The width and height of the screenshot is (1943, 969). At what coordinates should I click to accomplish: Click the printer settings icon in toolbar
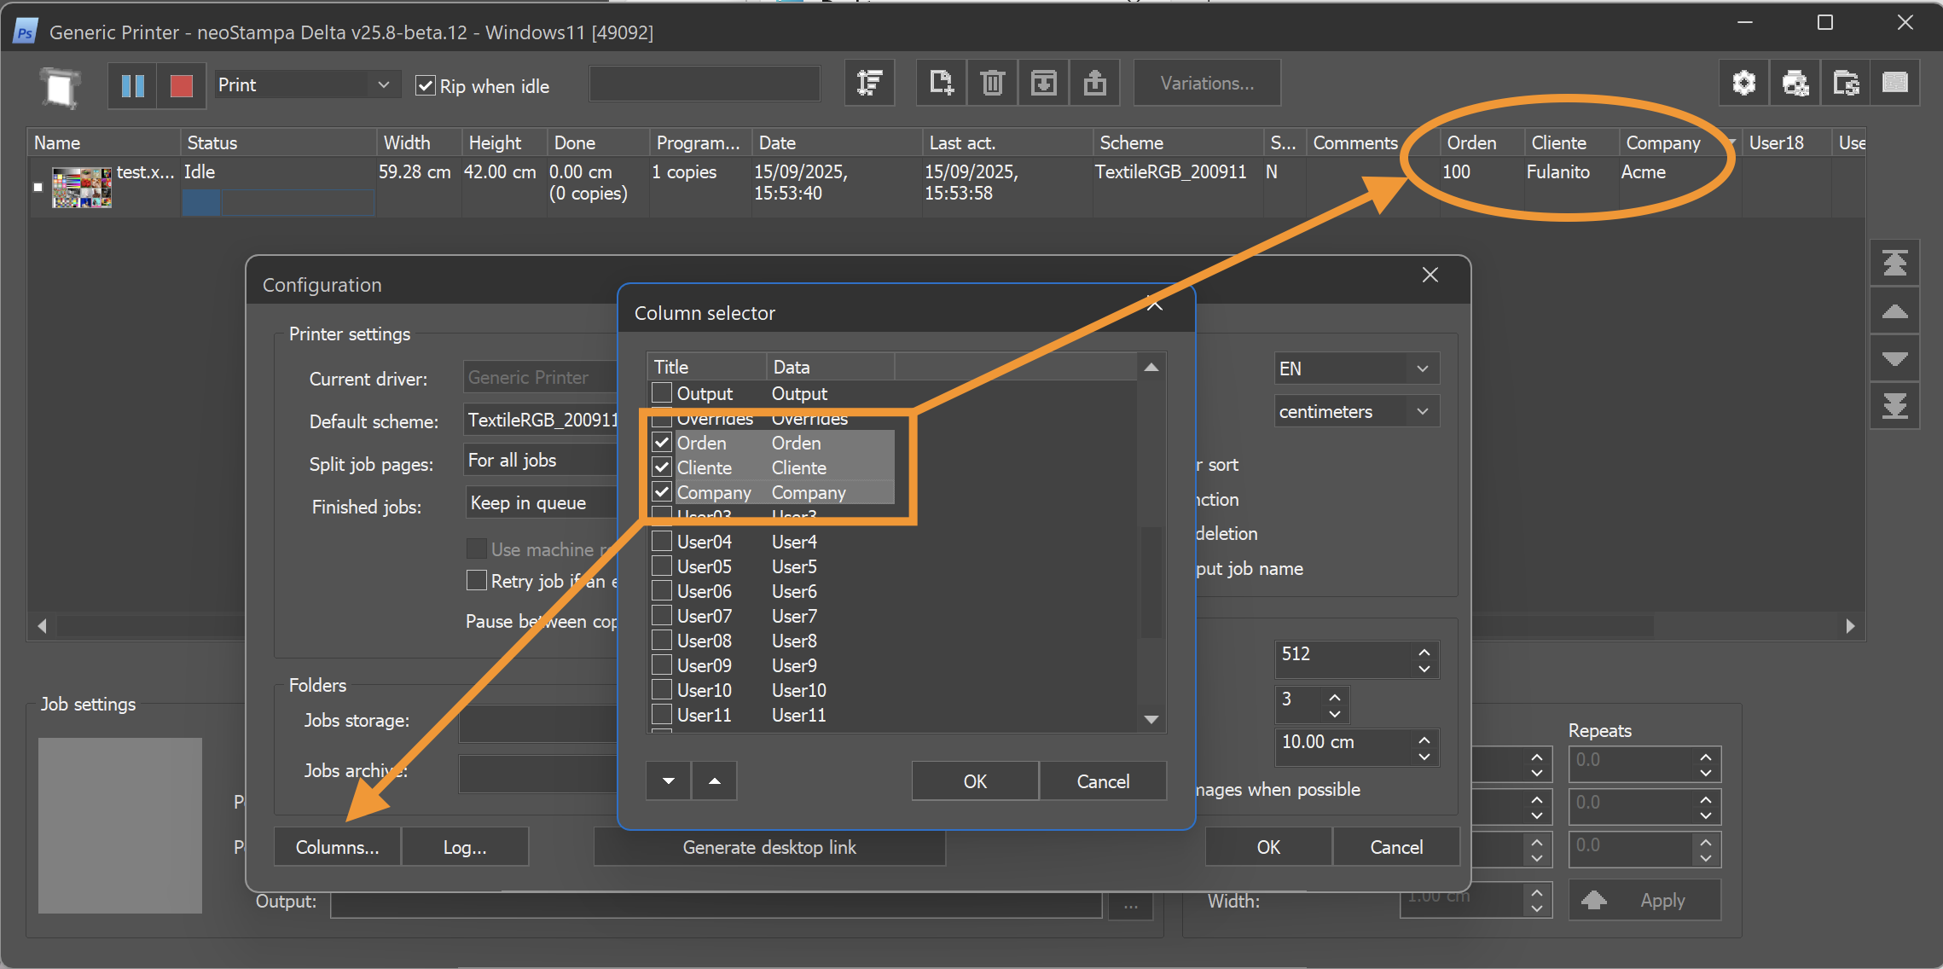pos(1795,84)
